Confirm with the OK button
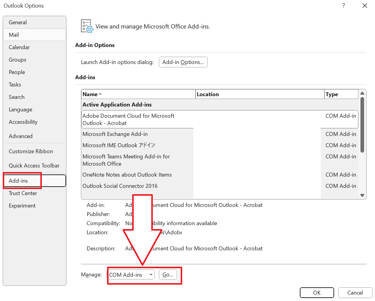This screenshot has width=375, height=301. coord(317,293)
